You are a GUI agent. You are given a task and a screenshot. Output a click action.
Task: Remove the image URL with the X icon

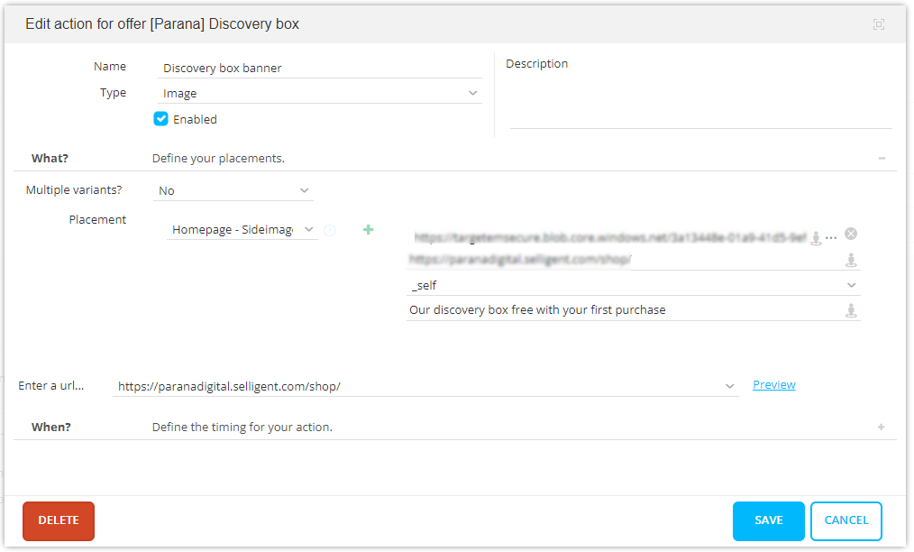851,234
